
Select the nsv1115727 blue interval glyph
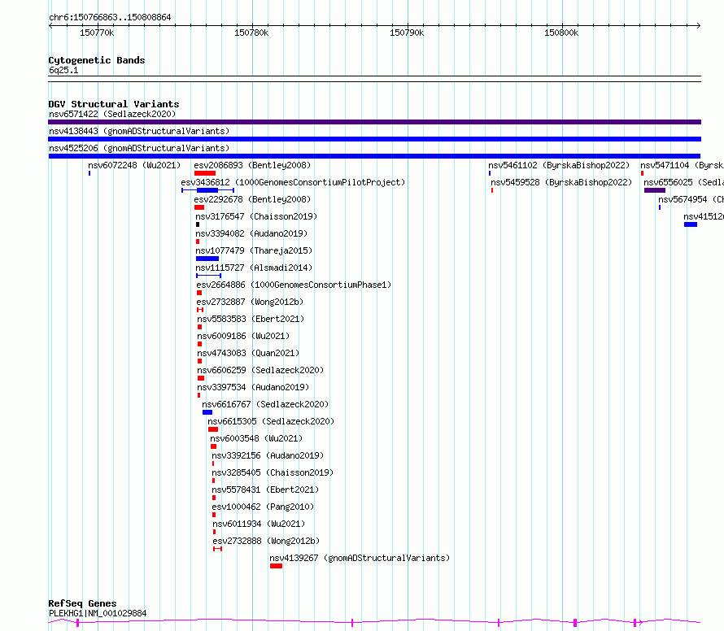209,276
